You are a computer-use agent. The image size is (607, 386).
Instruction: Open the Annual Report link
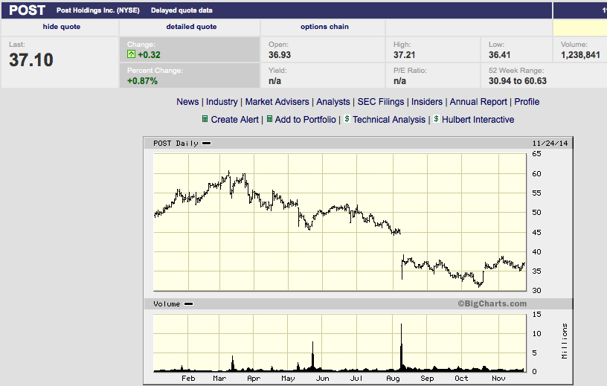pos(478,102)
